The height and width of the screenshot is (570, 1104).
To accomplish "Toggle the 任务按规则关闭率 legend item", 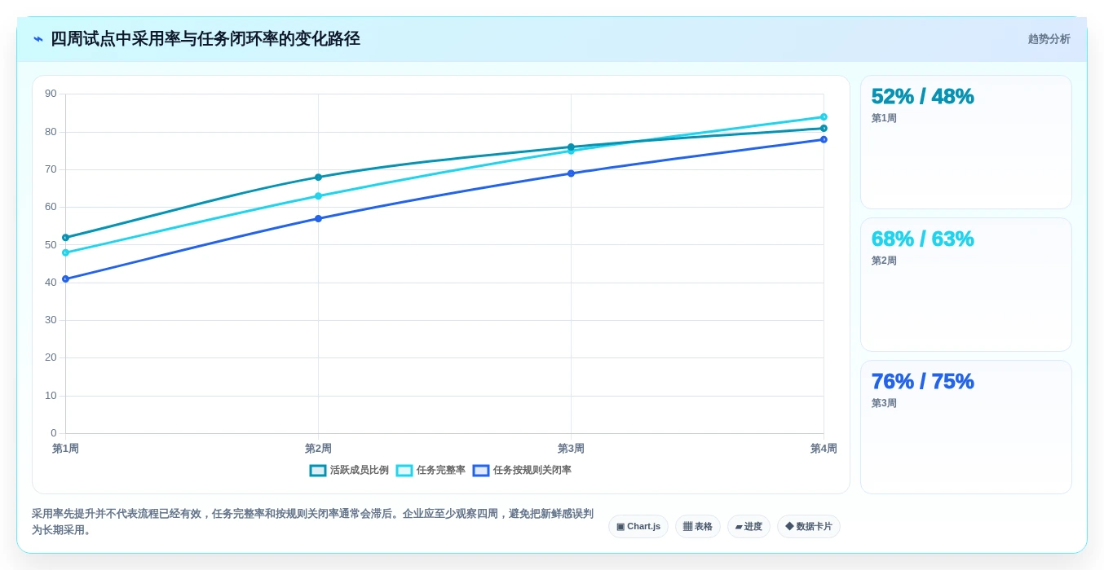I will click(522, 470).
